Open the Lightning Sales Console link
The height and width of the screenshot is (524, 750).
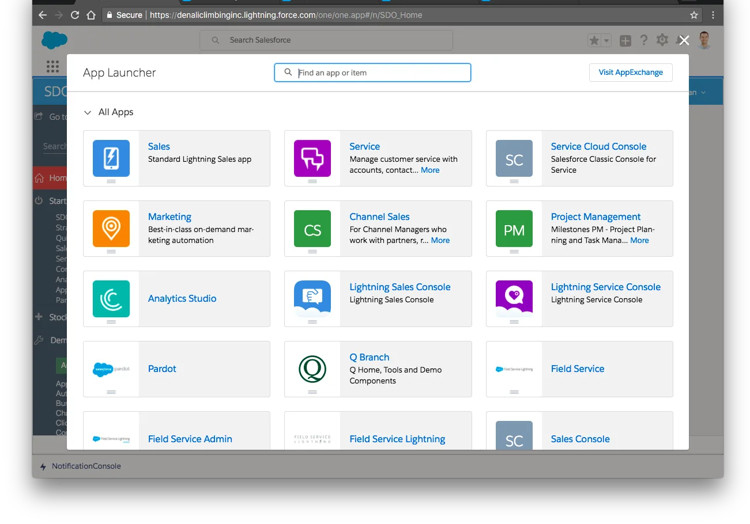[400, 287]
